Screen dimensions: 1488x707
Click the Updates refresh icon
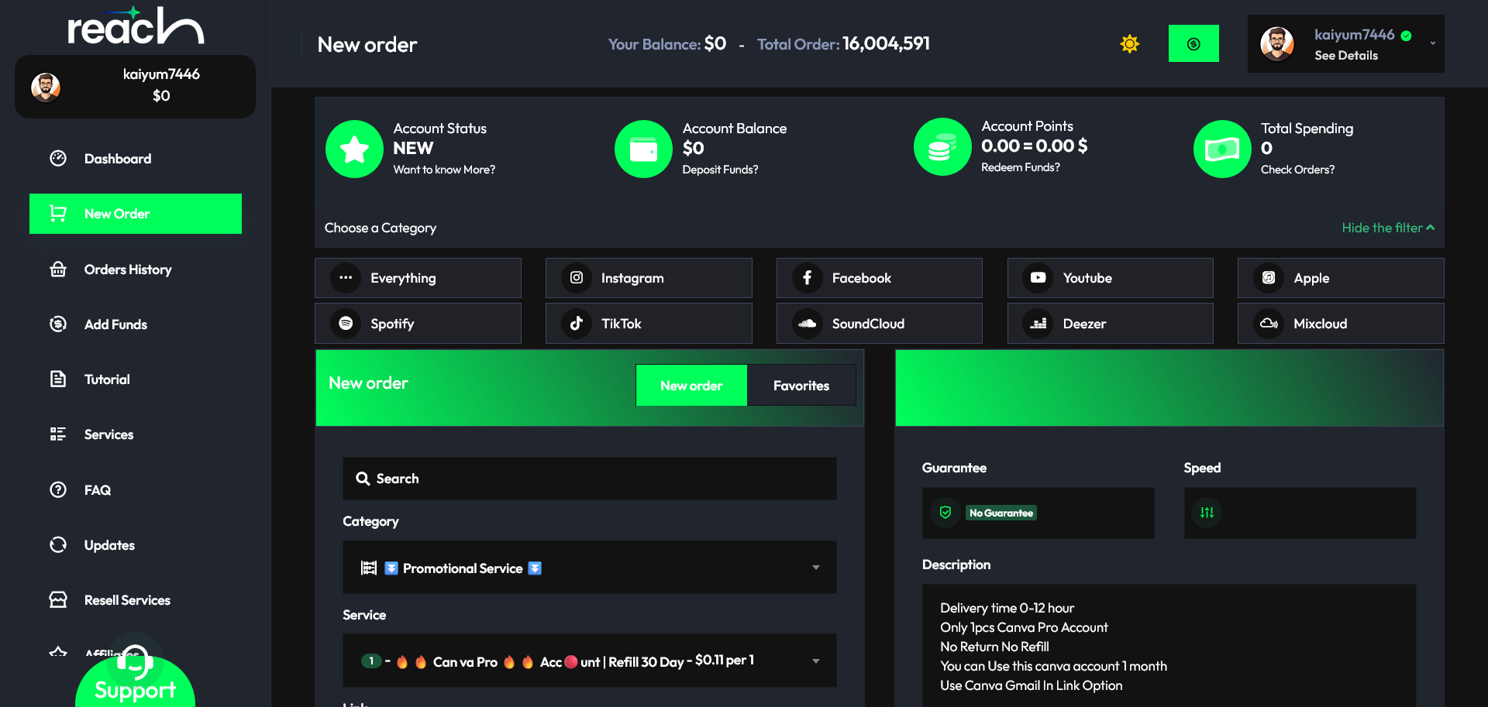(x=58, y=545)
